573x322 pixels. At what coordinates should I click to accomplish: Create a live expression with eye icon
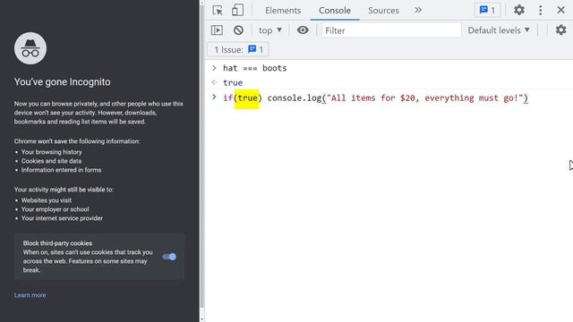(x=303, y=30)
